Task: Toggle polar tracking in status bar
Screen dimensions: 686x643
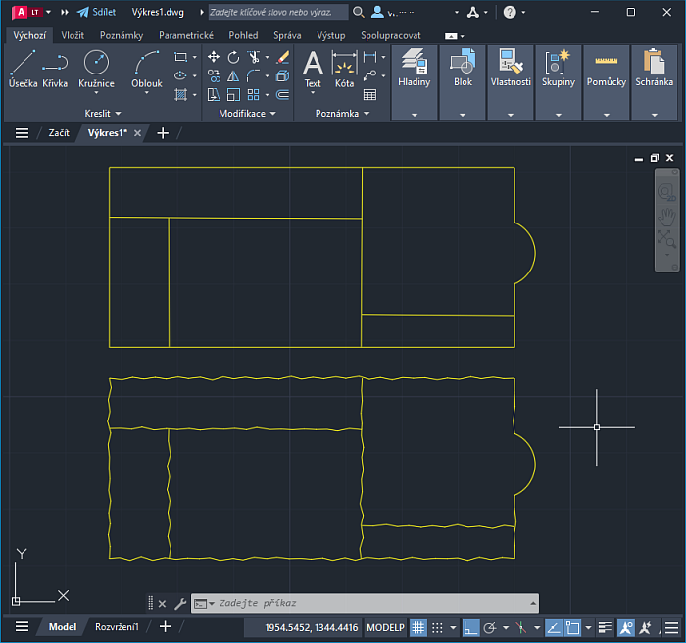Action: point(490,628)
